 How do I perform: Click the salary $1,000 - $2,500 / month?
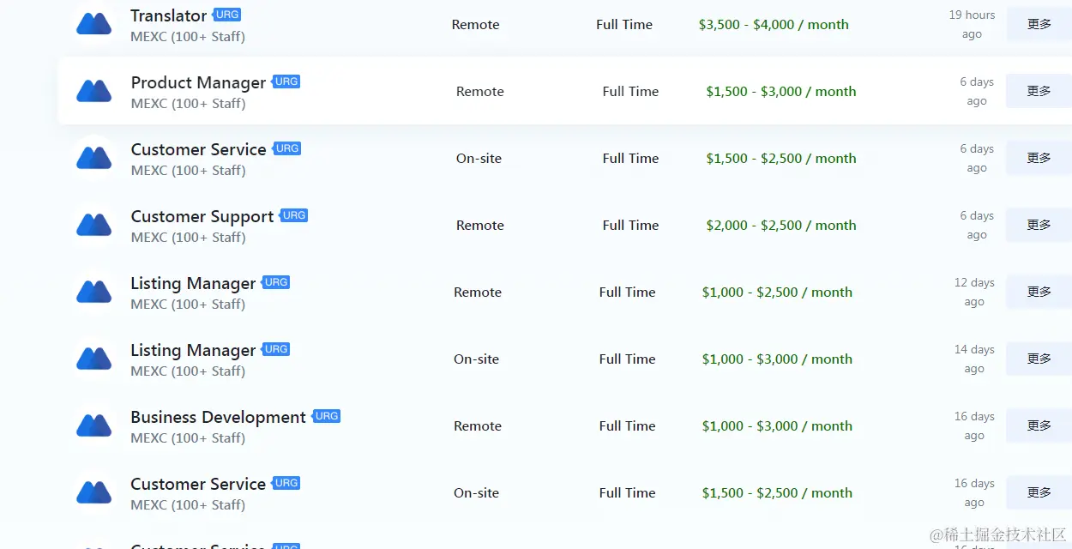(x=777, y=293)
